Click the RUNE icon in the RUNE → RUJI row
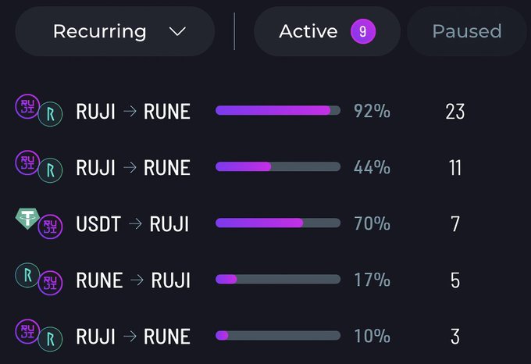 click(x=27, y=275)
